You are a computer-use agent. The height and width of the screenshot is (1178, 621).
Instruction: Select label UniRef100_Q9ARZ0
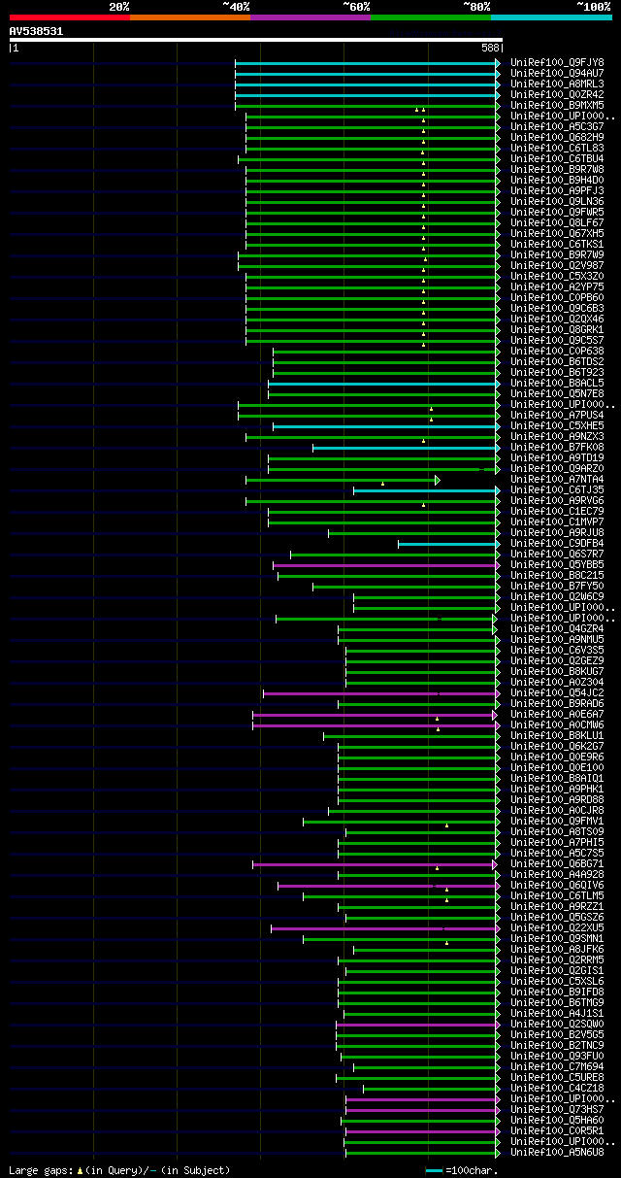coord(557,468)
